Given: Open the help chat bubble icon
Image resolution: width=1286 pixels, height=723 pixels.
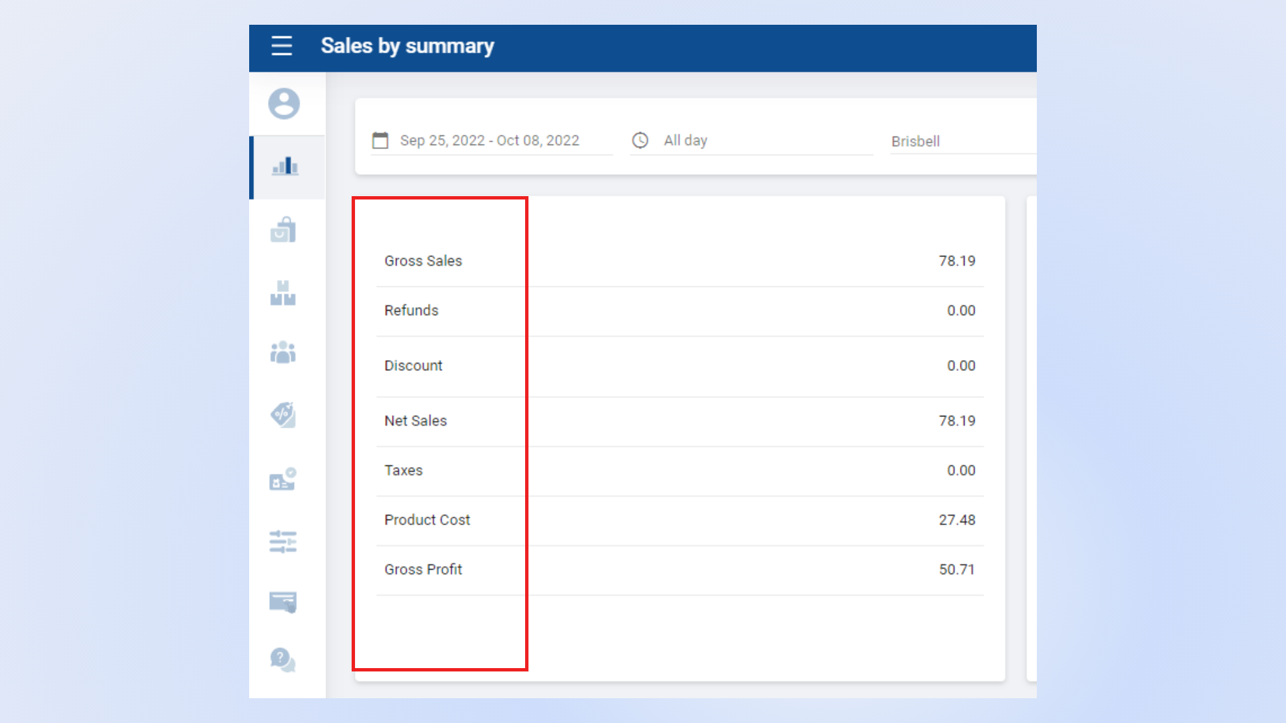Looking at the screenshot, I should (x=283, y=660).
